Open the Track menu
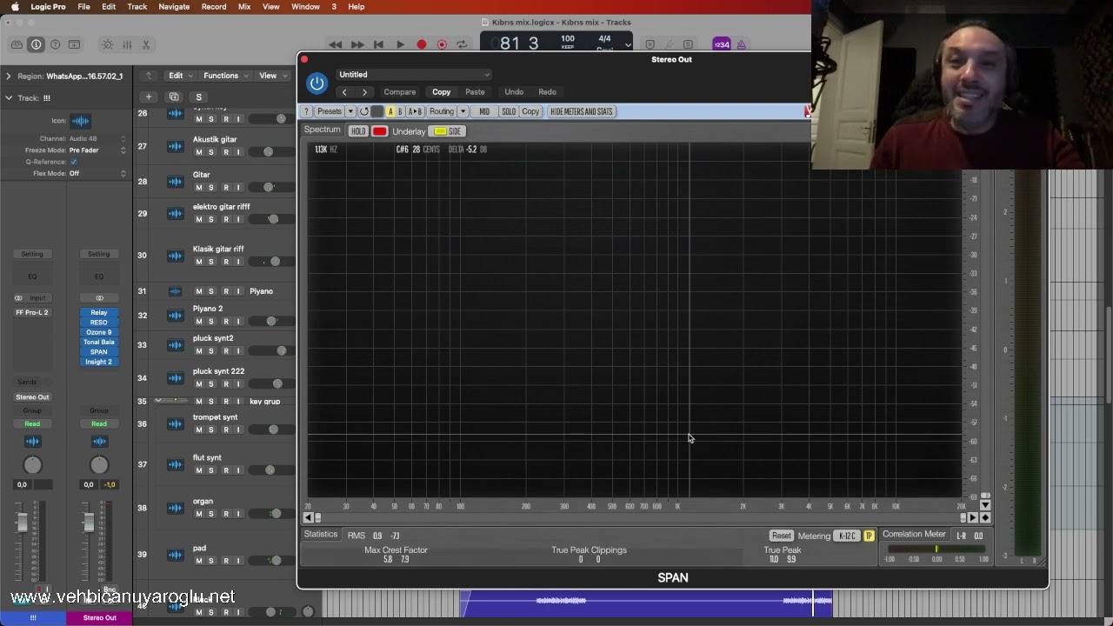The image size is (1113, 626). pos(137,6)
